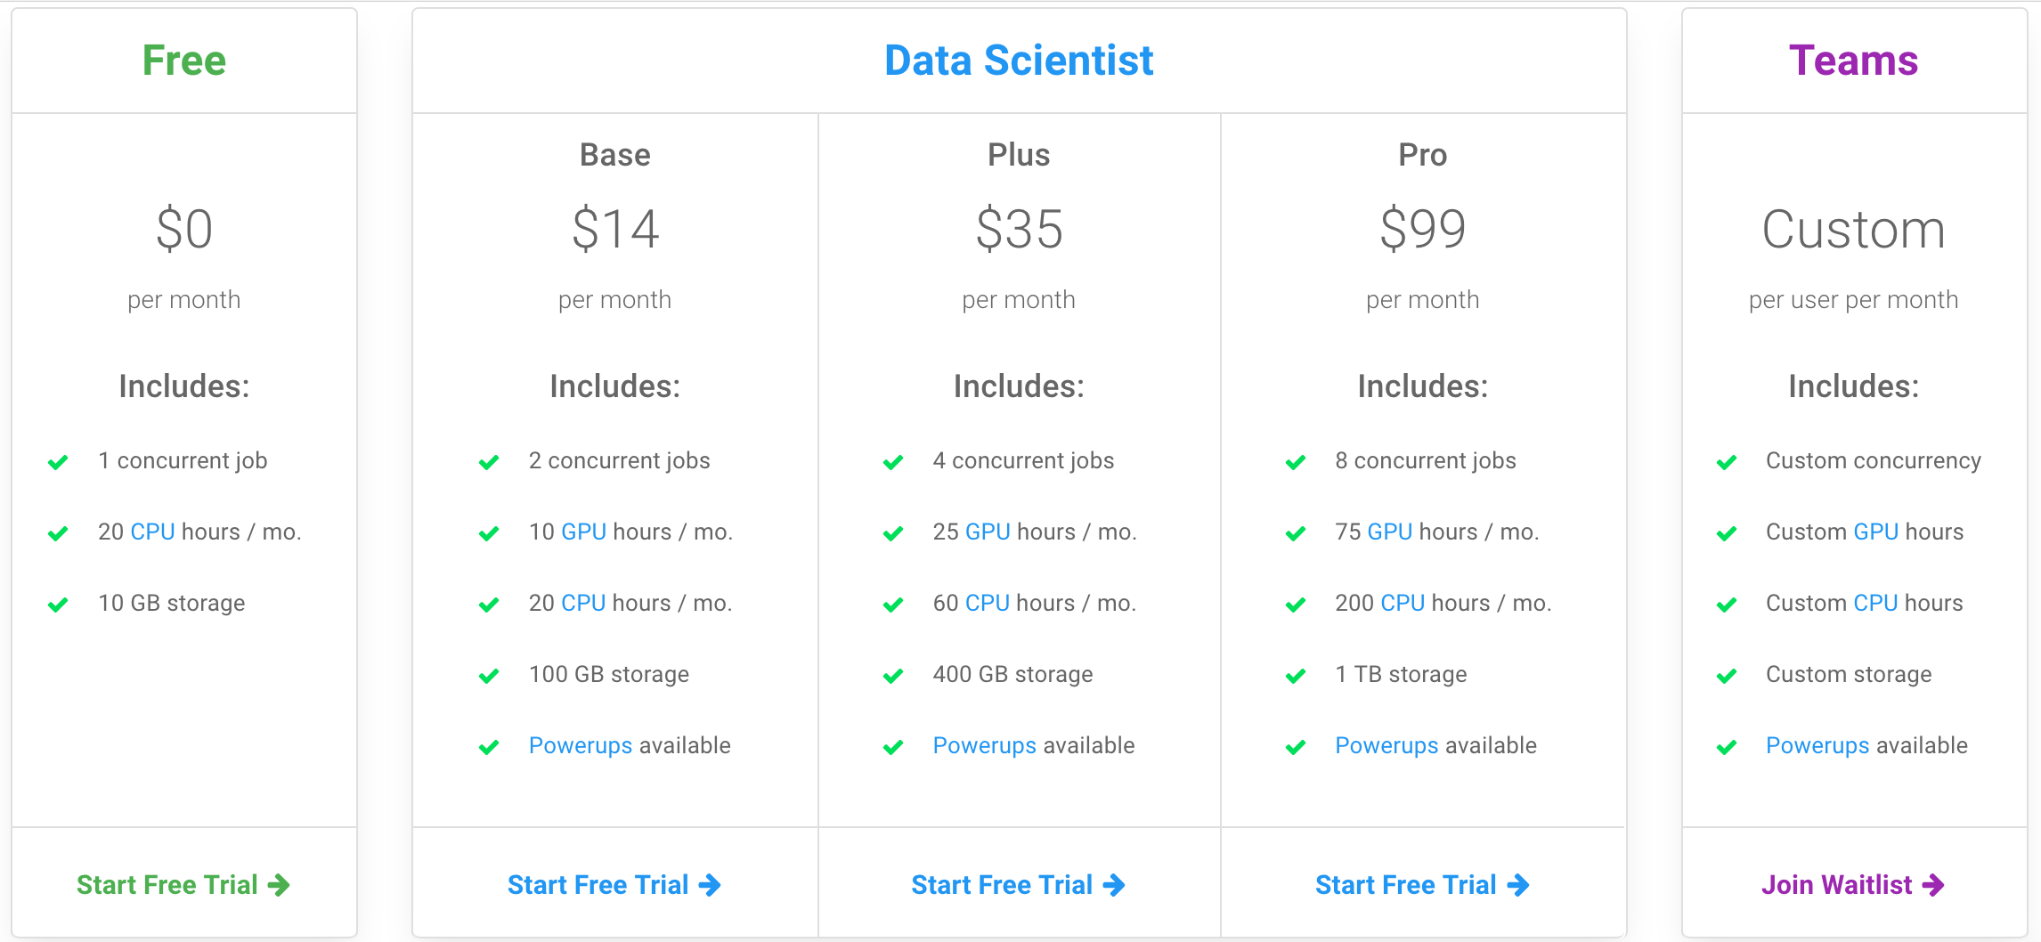Open the CPU link under Pro plan

[x=1403, y=603]
